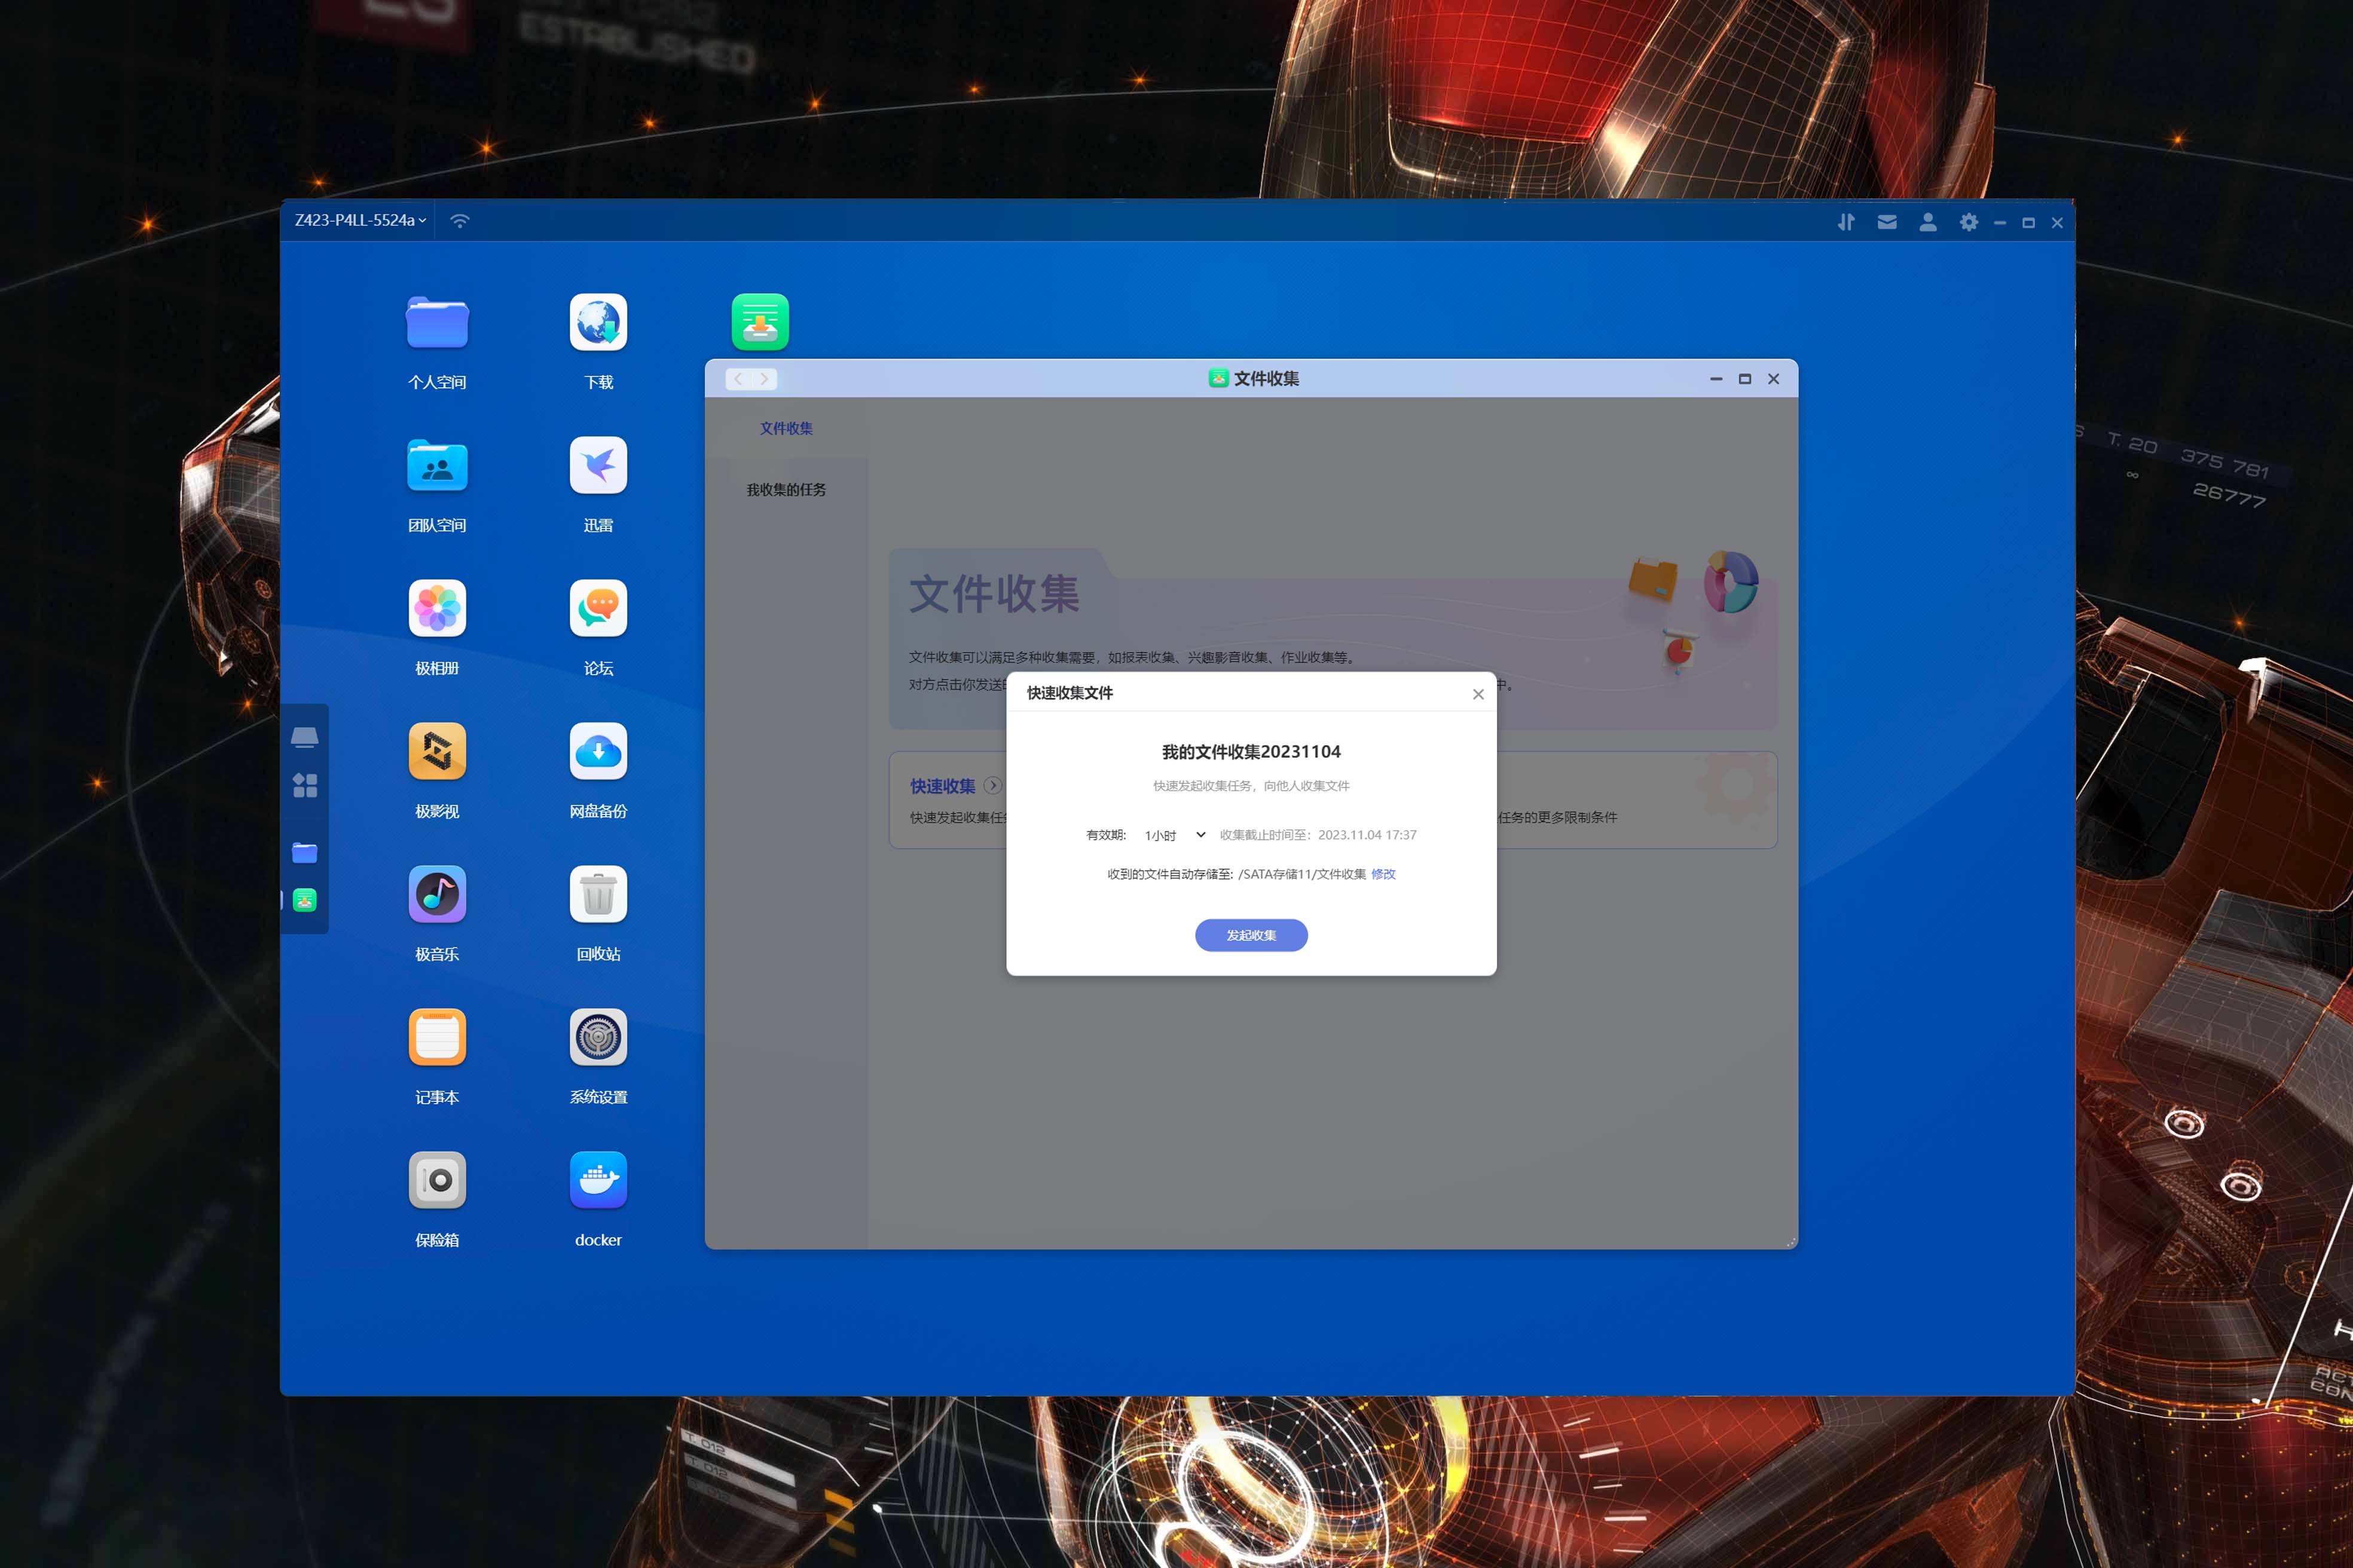Open the 论坛 app icon
This screenshot has width=2353, height=1568.
coord(598,608)
